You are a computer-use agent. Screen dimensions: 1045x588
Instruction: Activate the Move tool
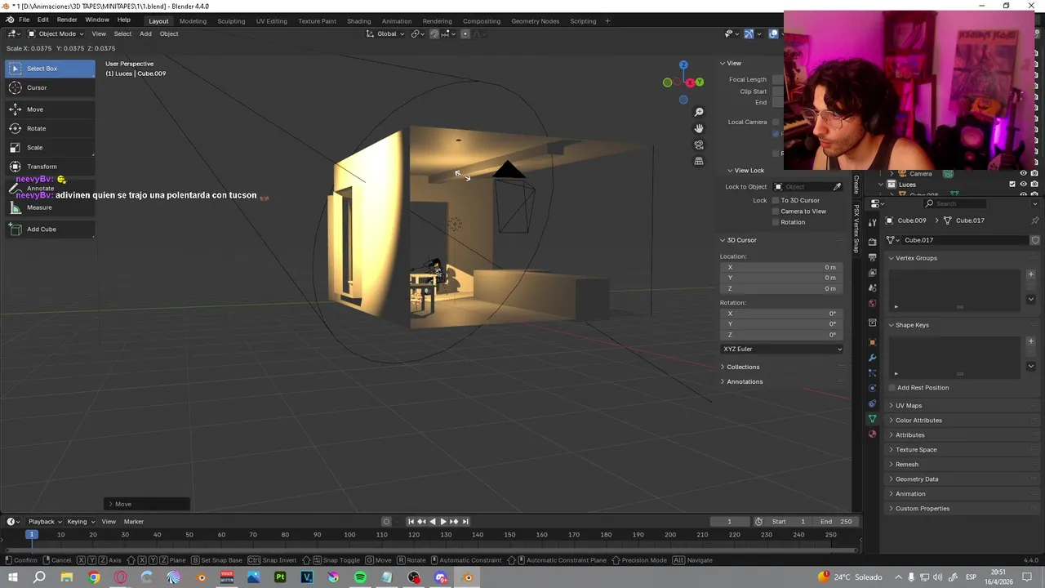click(49, 109)
